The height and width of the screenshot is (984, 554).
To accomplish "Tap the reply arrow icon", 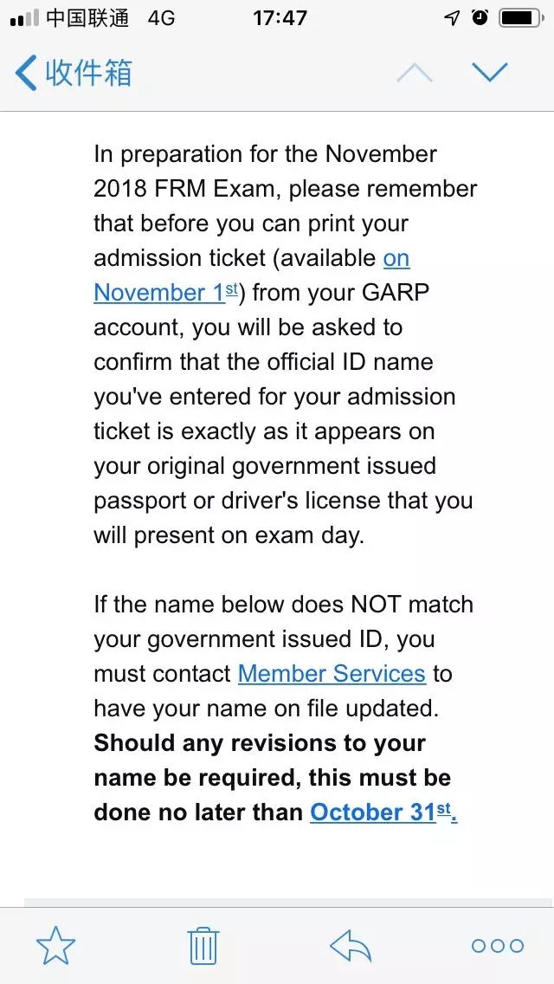I will [351, 945].
